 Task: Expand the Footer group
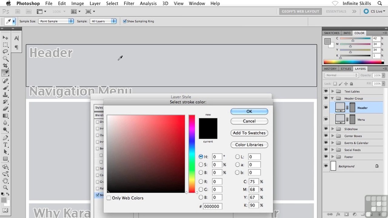coord(333,157)
